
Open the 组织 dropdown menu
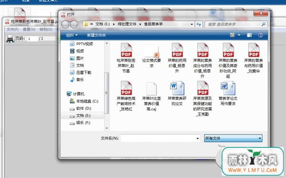coord(71,35)
